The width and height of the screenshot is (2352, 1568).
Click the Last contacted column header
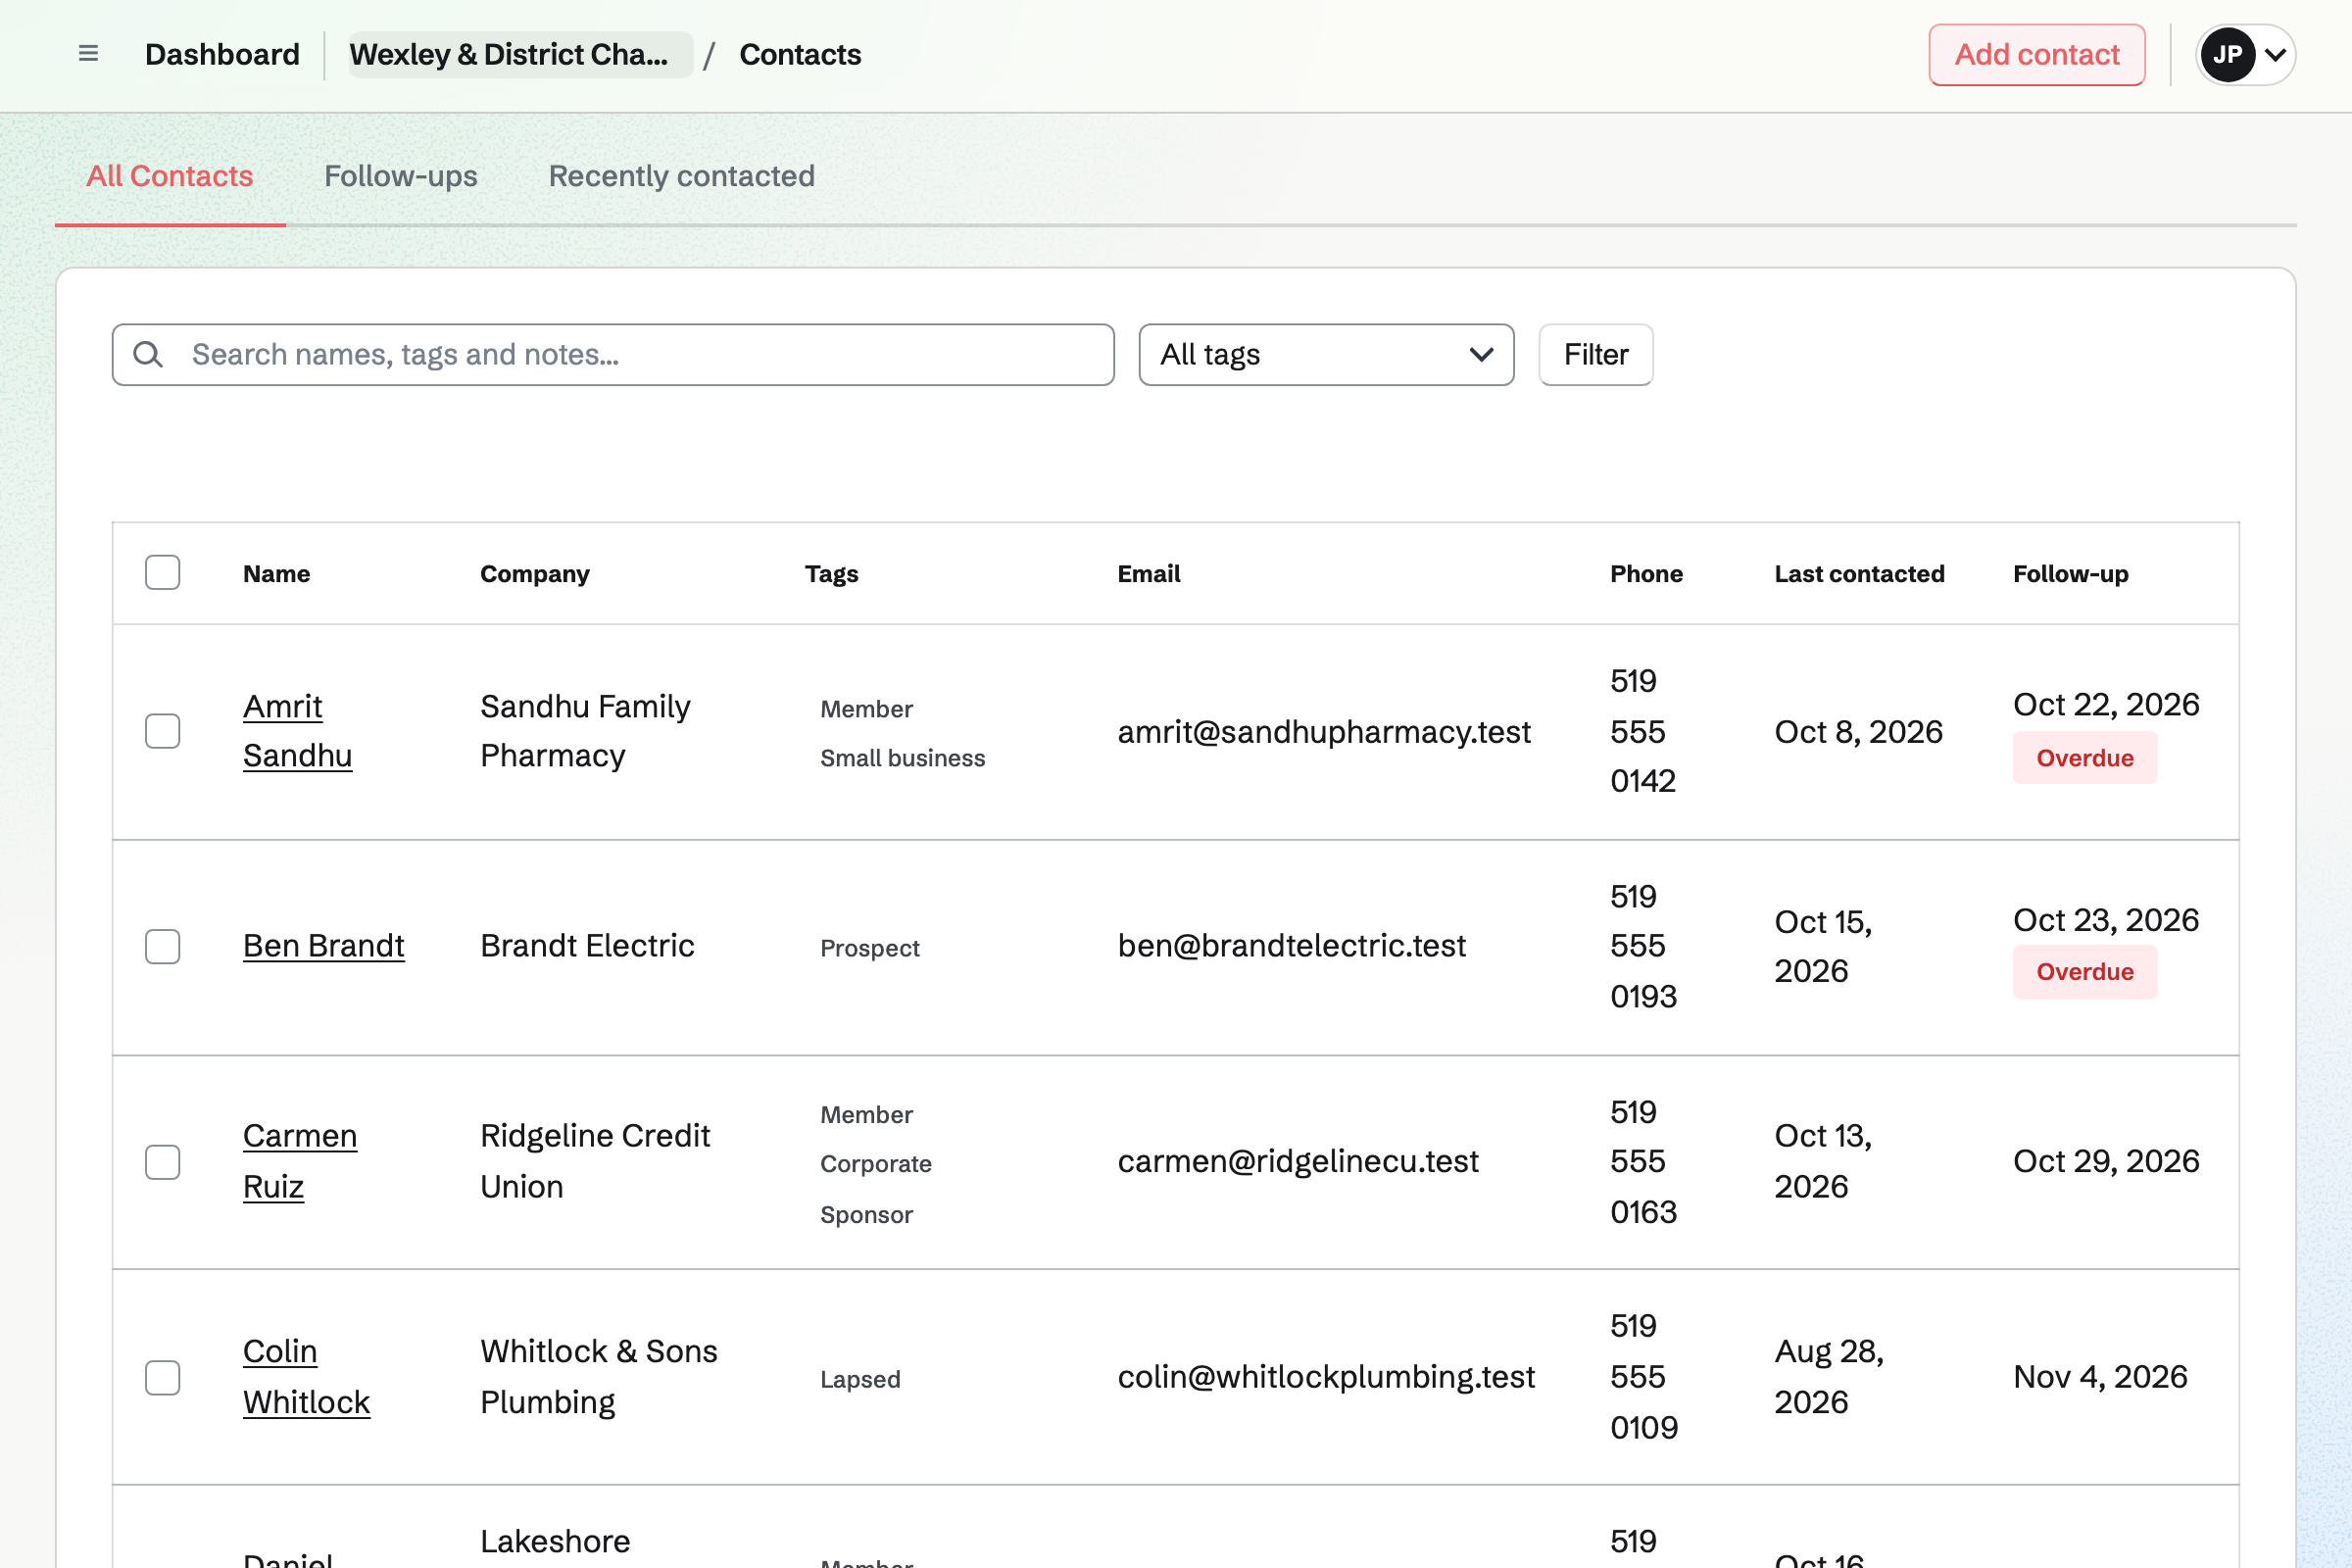[x=1859, y=573]
